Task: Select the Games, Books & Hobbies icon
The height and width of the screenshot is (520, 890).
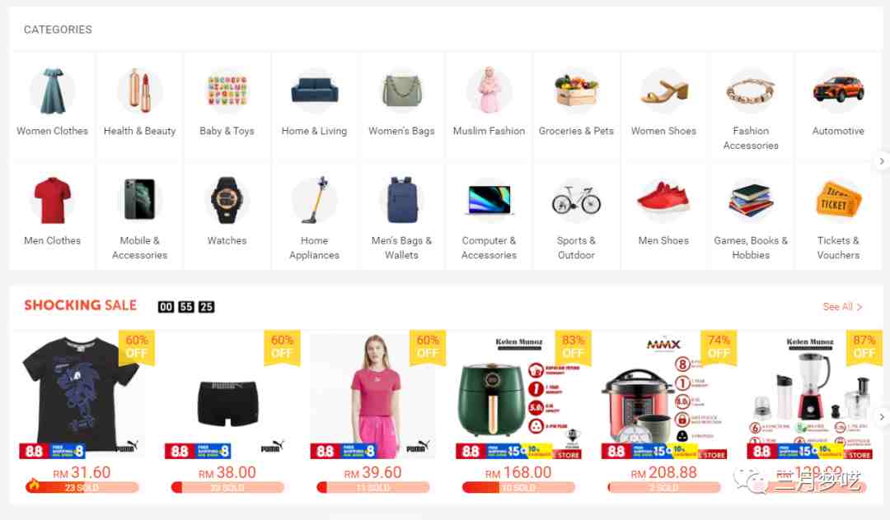Action: 751,200
